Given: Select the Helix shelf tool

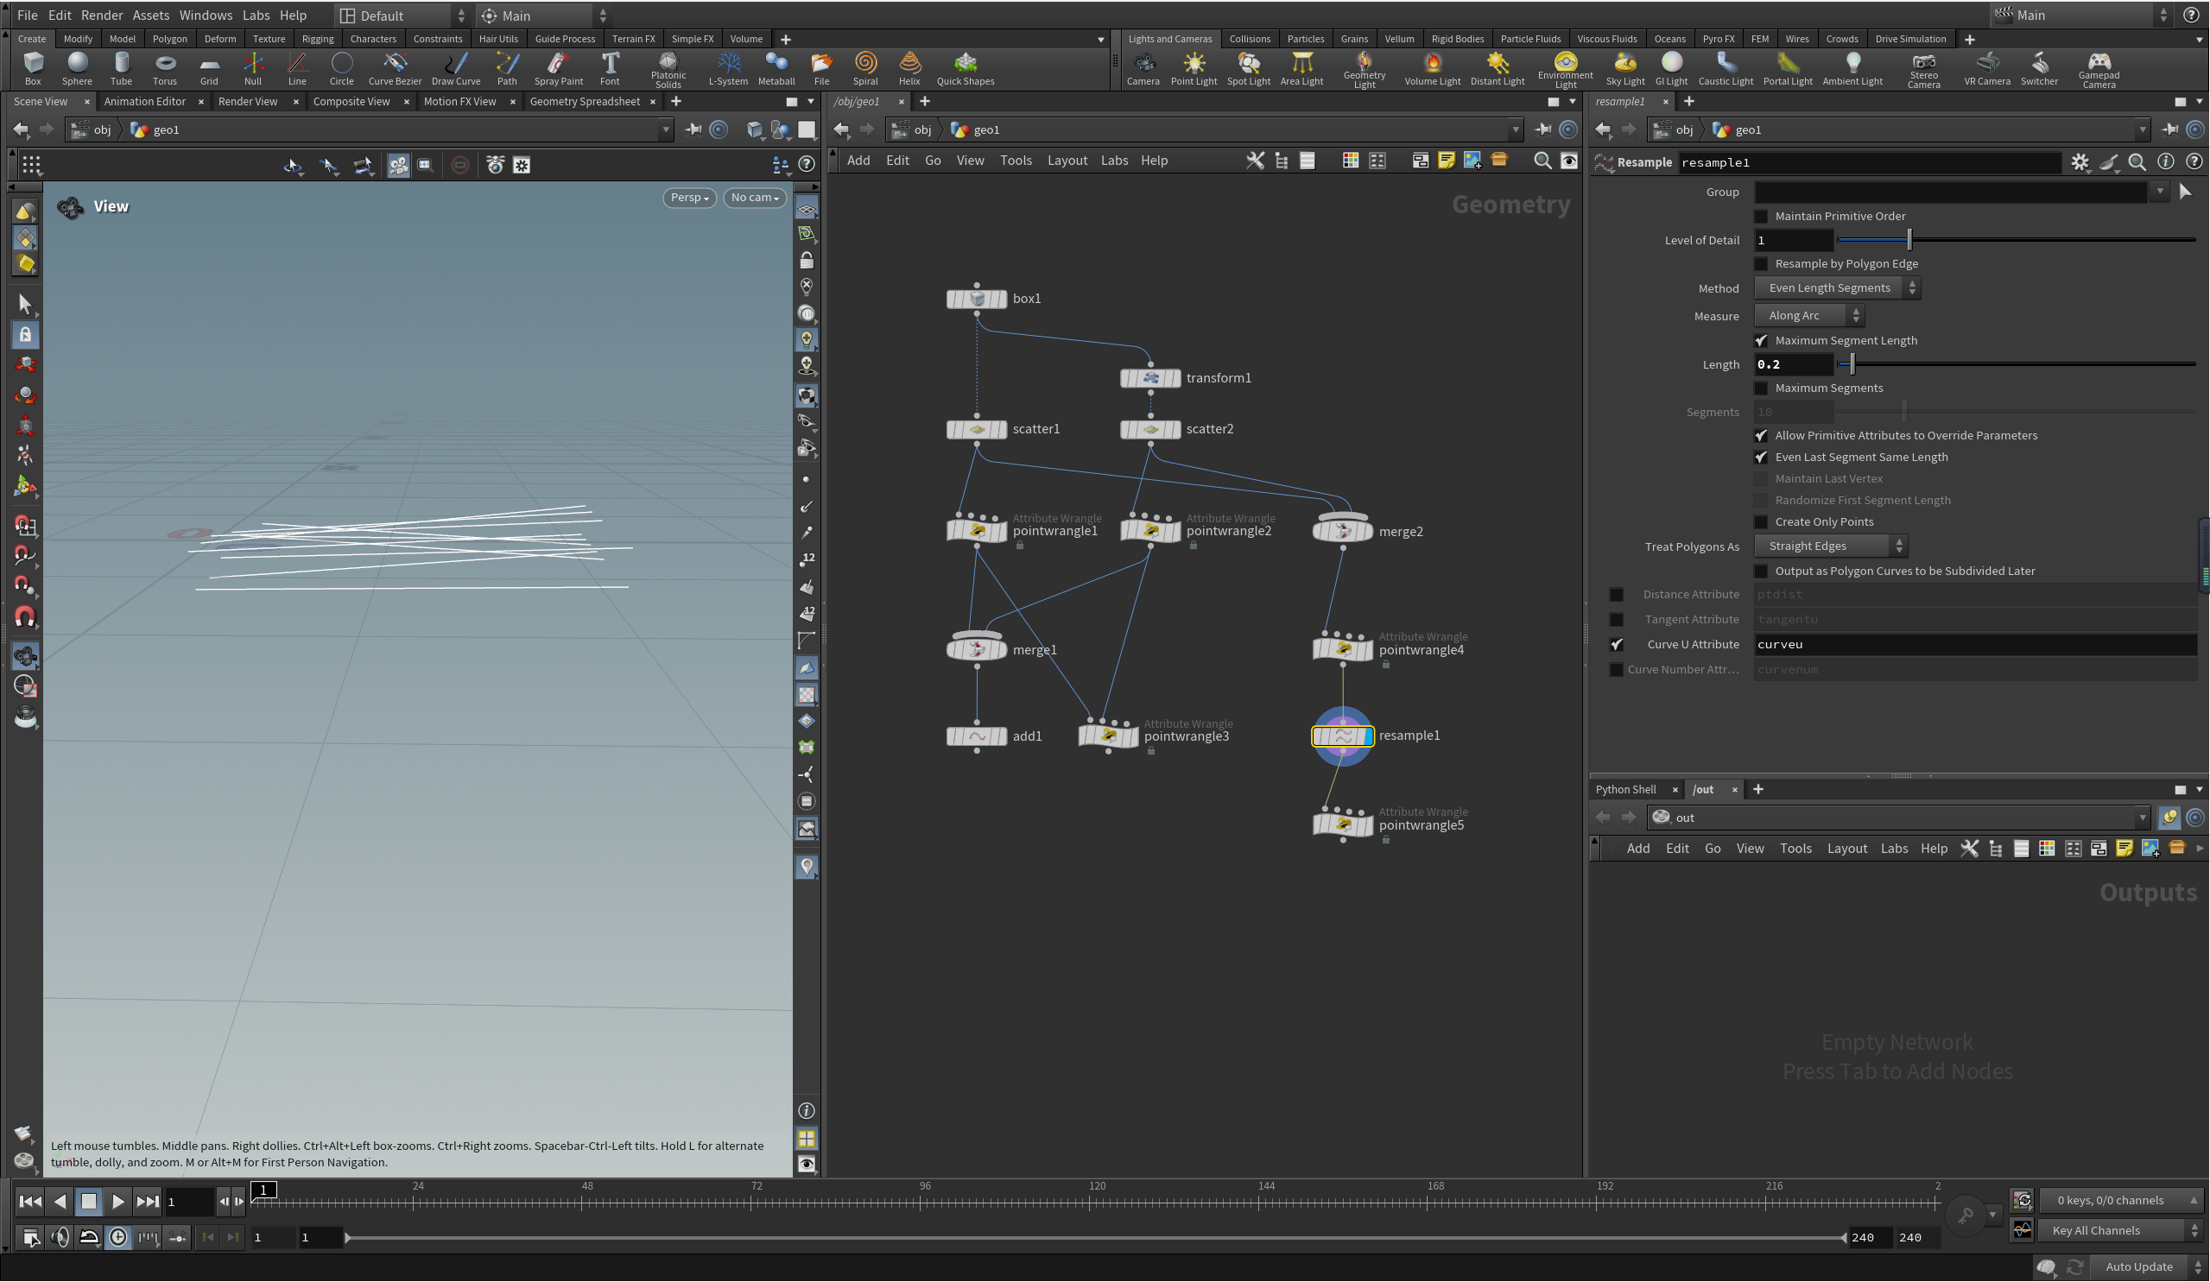Looking at the screenshot, I should pyautogui.click(x=909, y=68).
